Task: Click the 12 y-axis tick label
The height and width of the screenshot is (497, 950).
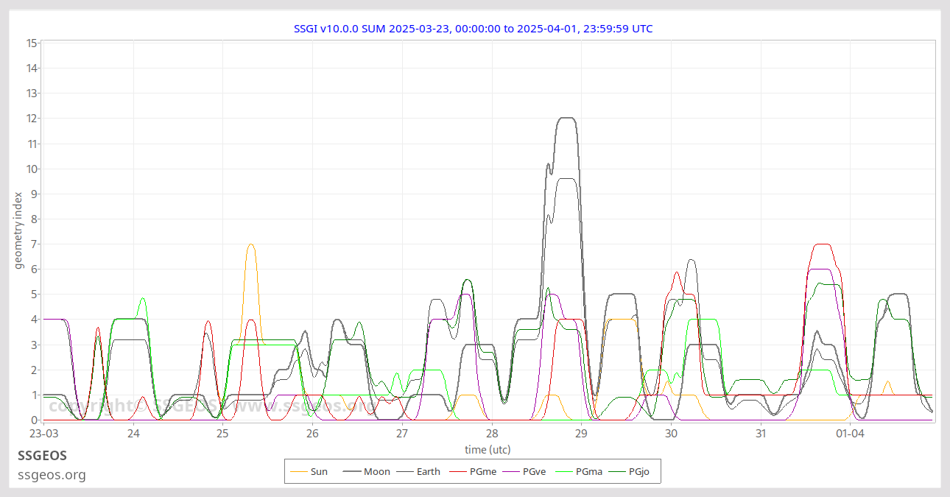Action: pyautogui.click(x=31, y=119)
